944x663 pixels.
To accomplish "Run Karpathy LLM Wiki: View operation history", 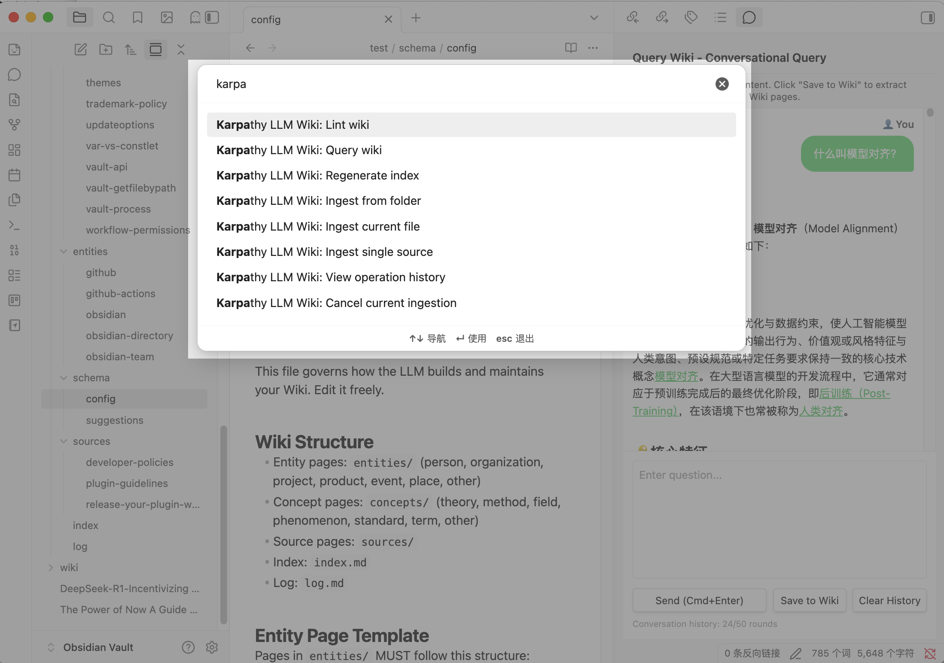I will click(471, 277).
